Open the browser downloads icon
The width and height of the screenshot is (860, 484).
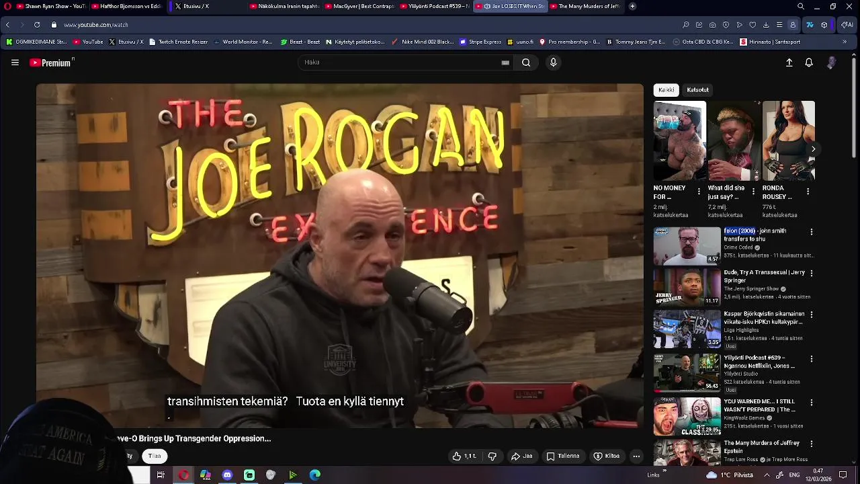click(766, 25)
